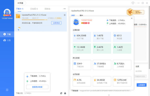The image size is (150, 96).
Task: Click 查看更多数据 button
Action: pos(37,87)
